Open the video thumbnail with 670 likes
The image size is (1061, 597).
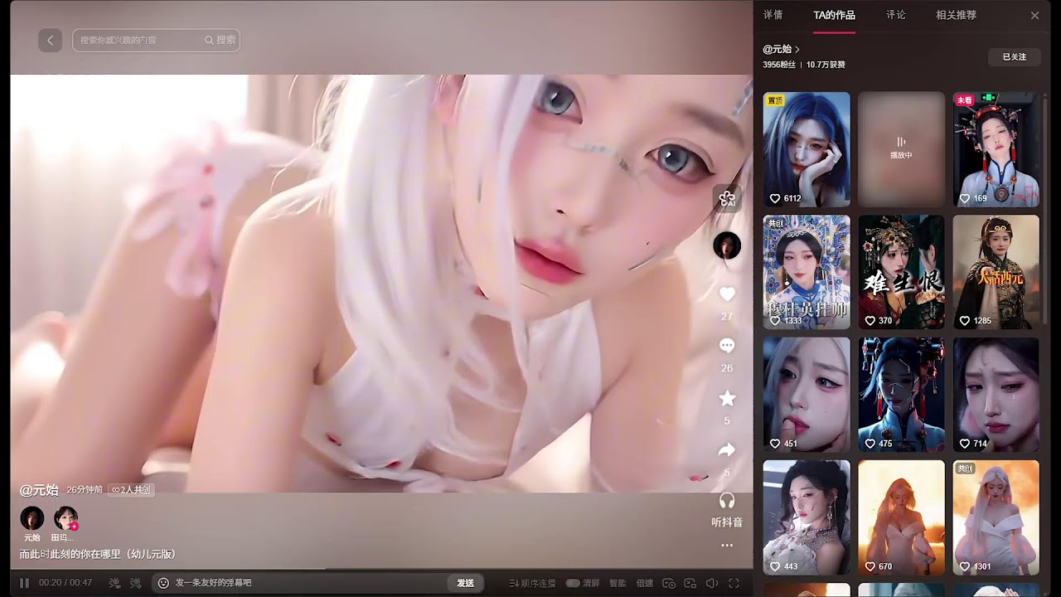[x=901, y=517]
